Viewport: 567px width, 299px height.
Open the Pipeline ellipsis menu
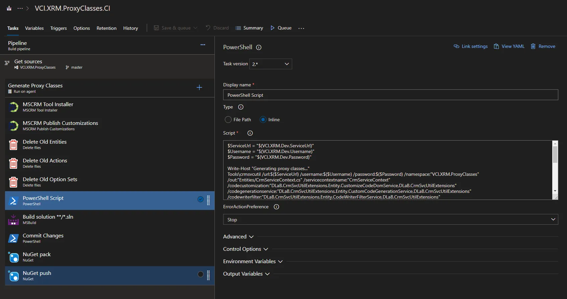point(203,45)
